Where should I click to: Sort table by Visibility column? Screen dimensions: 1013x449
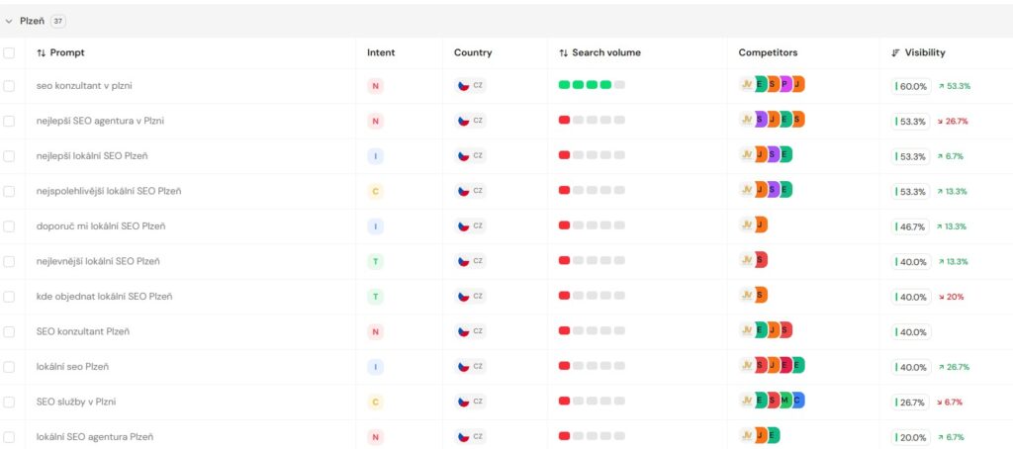(x=918, y=53)
